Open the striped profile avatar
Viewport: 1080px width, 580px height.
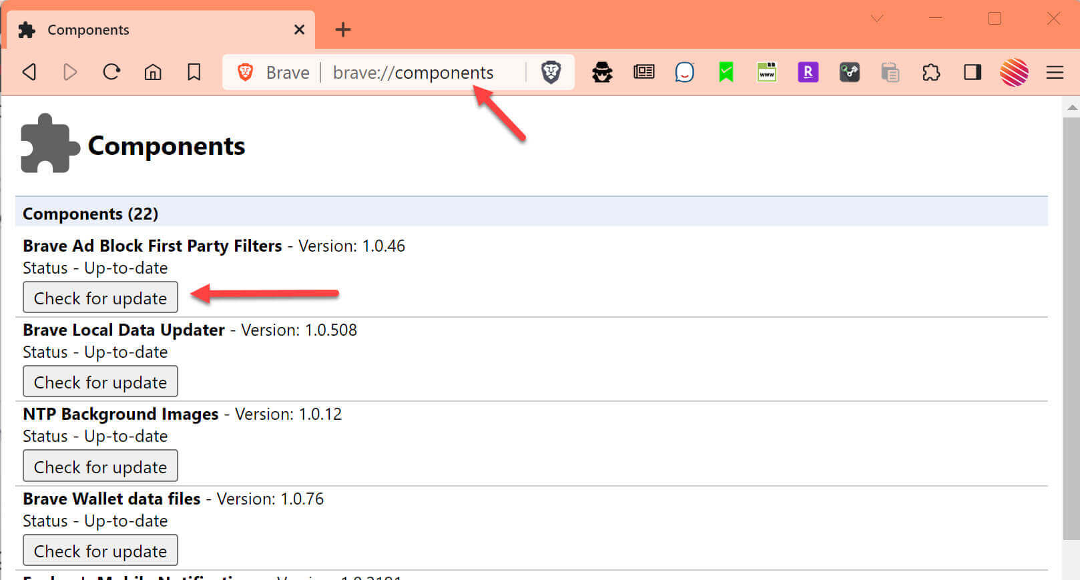click(1014, 72)
